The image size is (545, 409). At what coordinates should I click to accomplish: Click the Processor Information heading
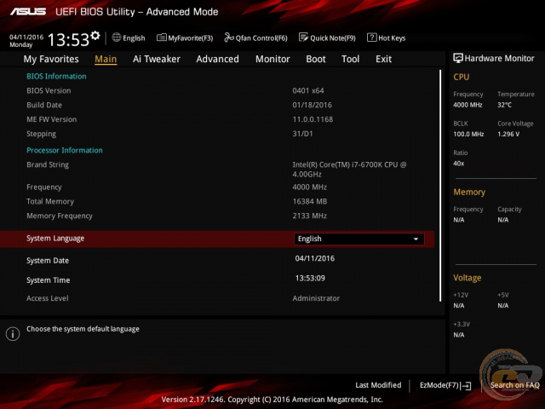point(65,150)
